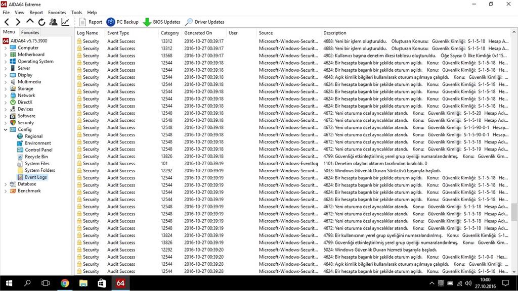Select the Devices icon in the tree
Image resolution: width=518 pixels, height=291 pixels.
[13, 109]
